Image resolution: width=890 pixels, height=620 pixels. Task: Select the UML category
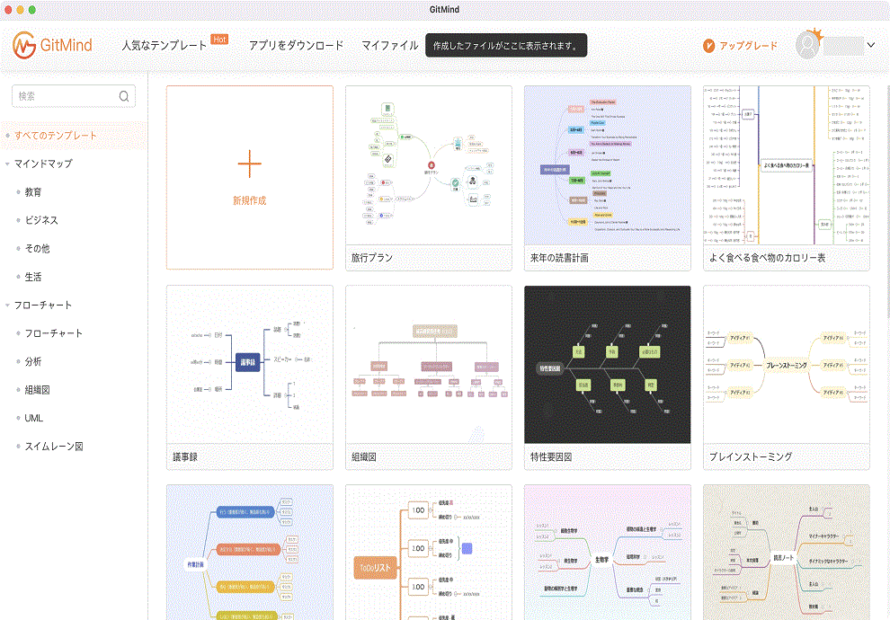(x=33, y=418)
